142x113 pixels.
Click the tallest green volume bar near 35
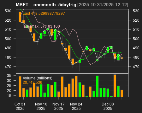[x=97, y=86]
